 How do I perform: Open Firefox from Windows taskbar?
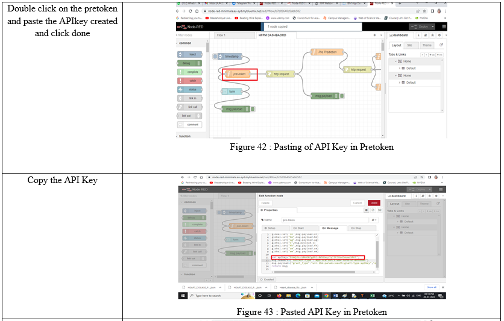(x=279, y=296)
